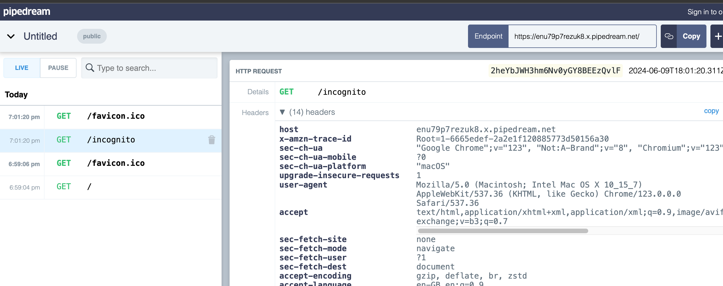Viewport: 723px width, 286px height.
Task: Click the public visibility badge
Action: (92, 36)
